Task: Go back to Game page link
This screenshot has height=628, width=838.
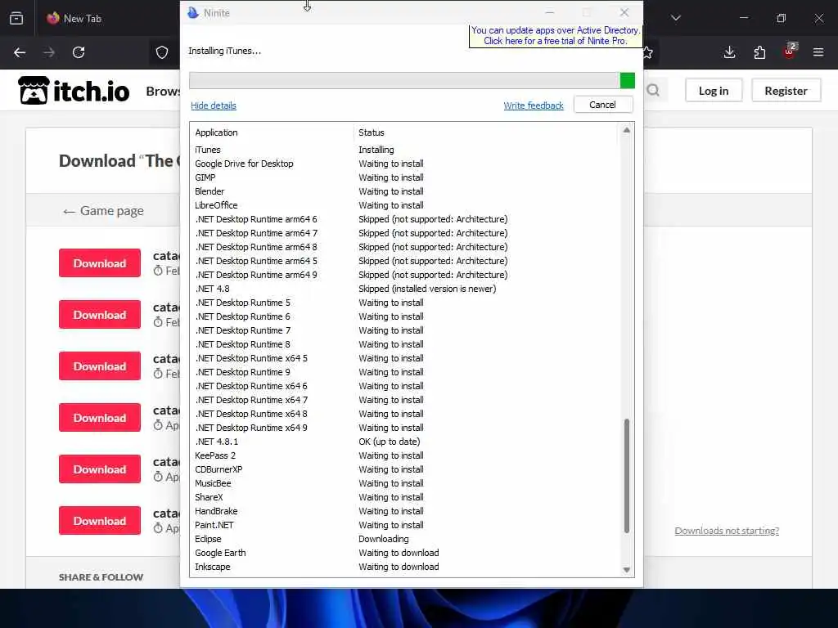Action: point(103,211)
